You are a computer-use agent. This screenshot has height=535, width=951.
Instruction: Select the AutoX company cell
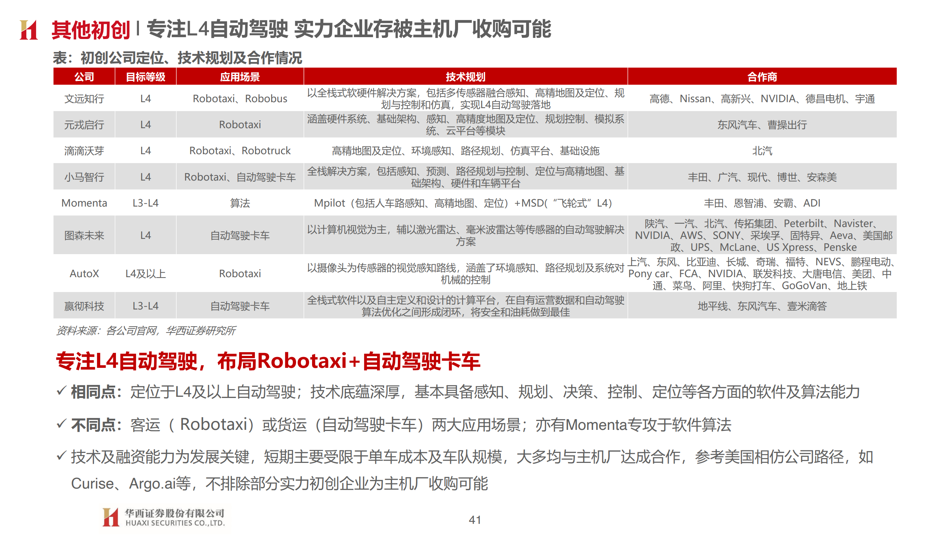(84, 273)
